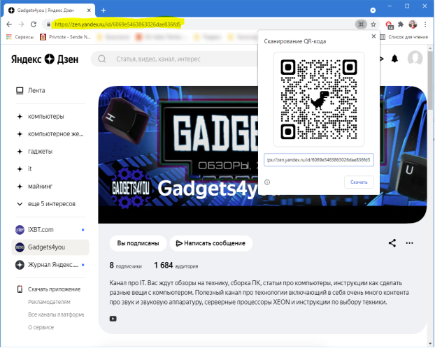The image size is (435, 348).
Task: Click the QR code image
Action: (x=319, y=99)
